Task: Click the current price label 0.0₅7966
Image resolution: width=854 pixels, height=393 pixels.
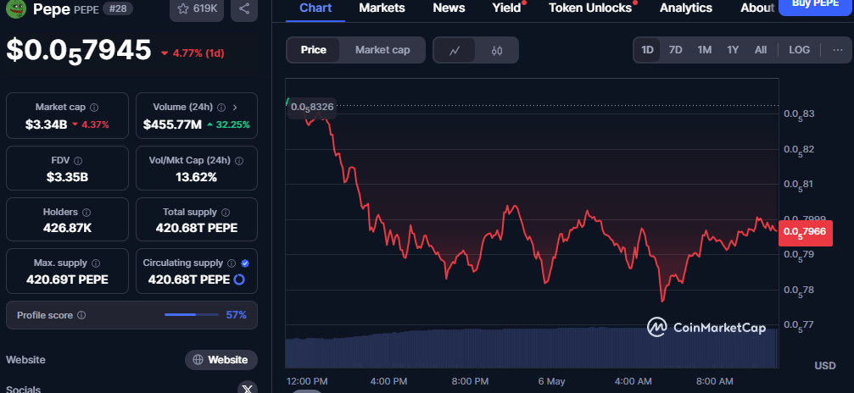Action: click(x=805, y=232)
